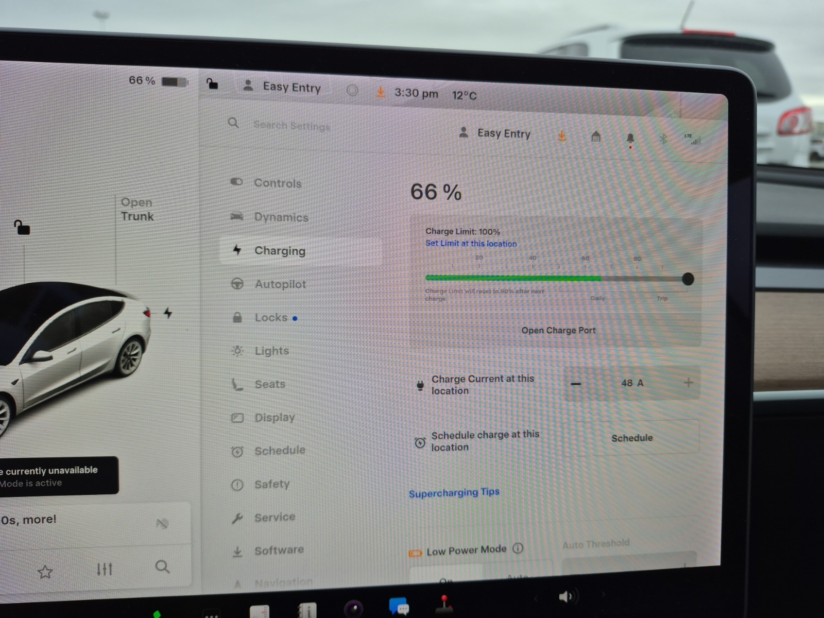Tap the unlocked padlock icon in status bar

click(212, 84)
